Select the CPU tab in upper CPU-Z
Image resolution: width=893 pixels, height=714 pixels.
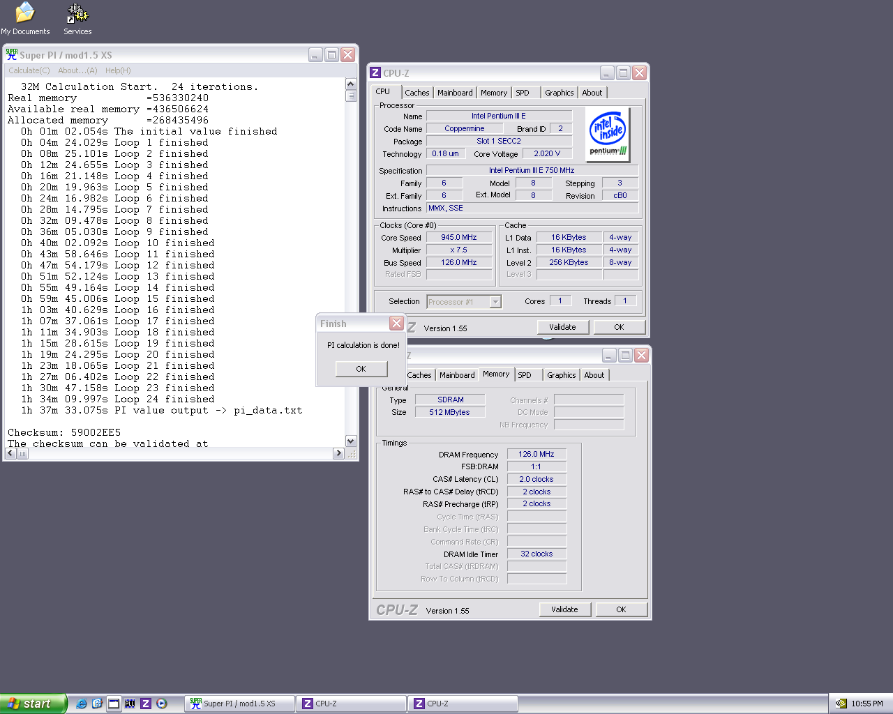383,91
